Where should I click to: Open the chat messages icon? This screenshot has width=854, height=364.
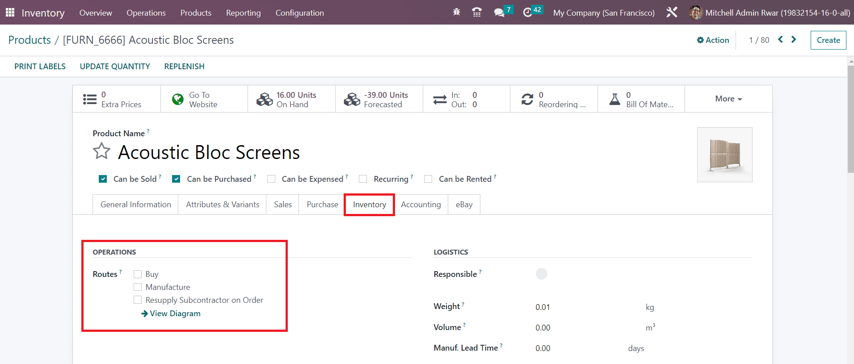(499, 13)
